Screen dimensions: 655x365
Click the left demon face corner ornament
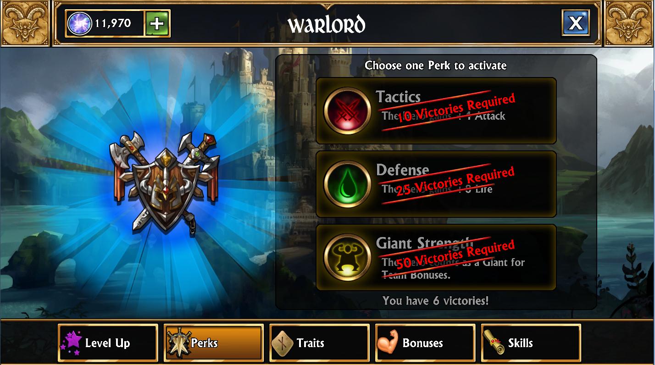pos(25,23)
